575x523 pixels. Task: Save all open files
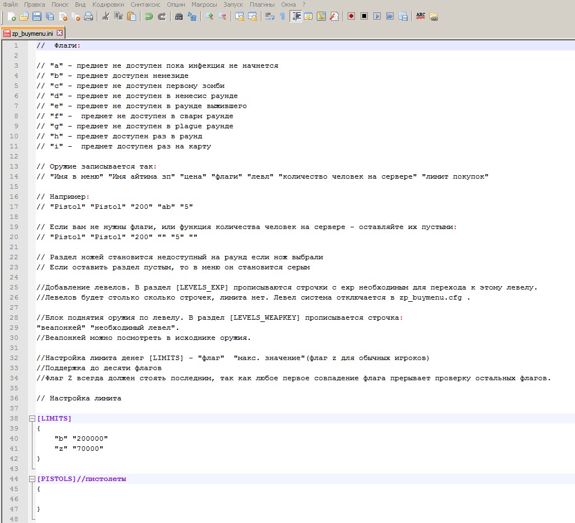50,16
